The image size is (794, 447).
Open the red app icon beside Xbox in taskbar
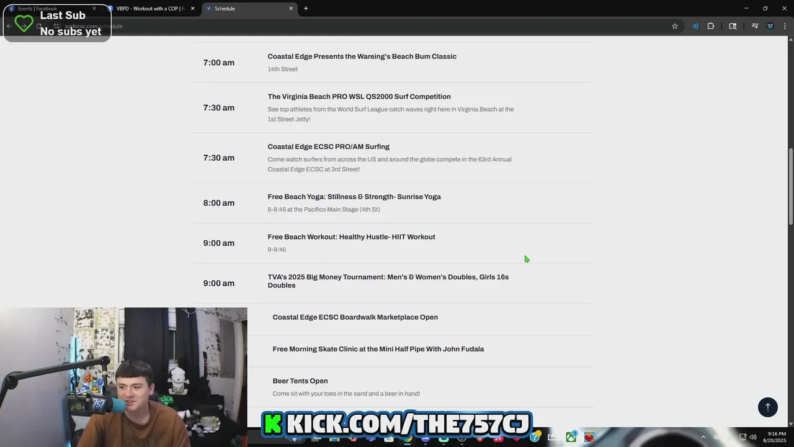(589, 437)
